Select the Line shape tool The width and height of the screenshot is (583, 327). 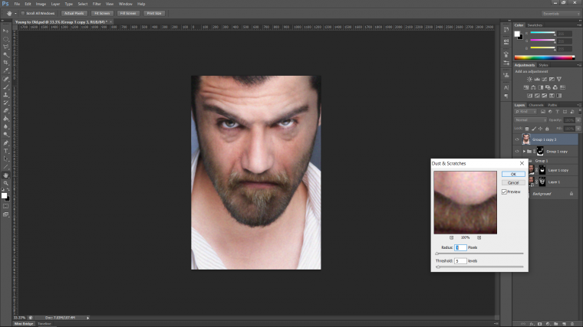(x=5, y=167)
